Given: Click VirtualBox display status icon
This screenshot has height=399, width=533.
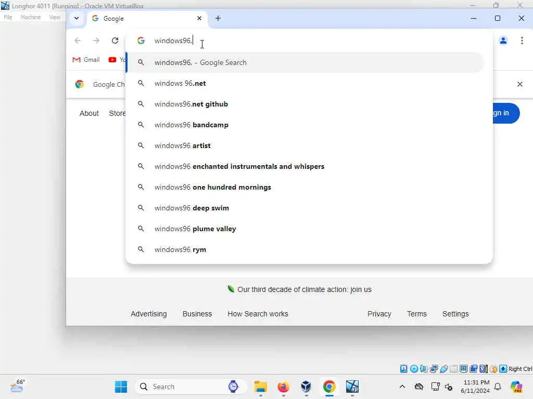Looking at the screenshot, I should pyautogui.click(x=463, y=368).
